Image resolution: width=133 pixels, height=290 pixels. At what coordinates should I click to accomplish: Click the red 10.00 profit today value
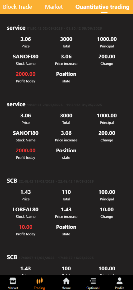click(25, 227)
